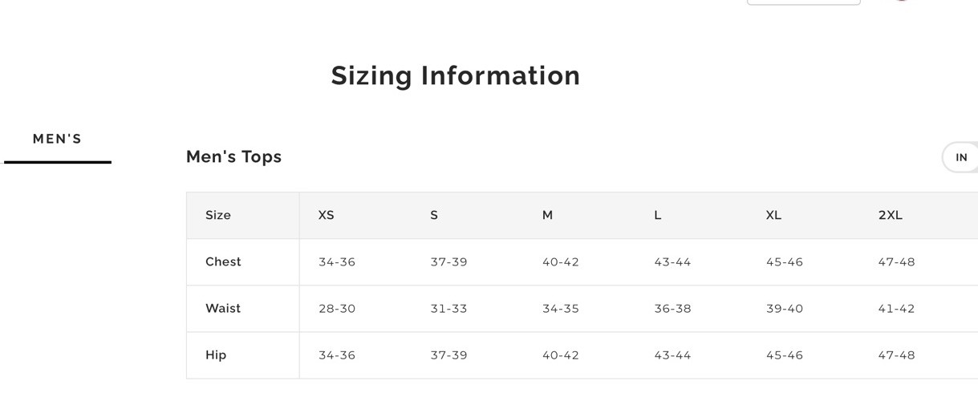Click the Hip row label
Image resolution: width=978 pixels, height=401 pixels.
point(216,354)
